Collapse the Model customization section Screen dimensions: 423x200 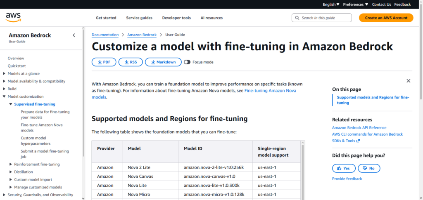(4, 96)
